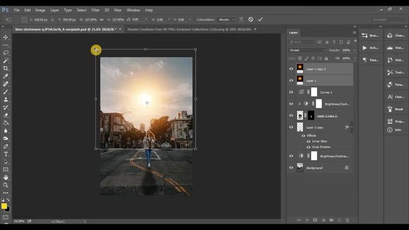Click the Link layers chain icon
Image resolution: width=409 pixels, height=230 pixels.
pyautogui.click(x=299, y=220)
